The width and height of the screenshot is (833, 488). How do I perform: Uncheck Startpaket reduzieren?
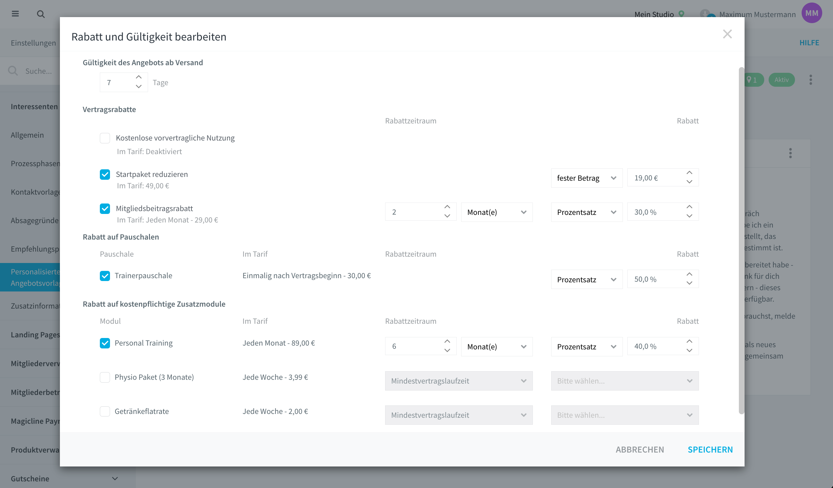pos(105,174)
